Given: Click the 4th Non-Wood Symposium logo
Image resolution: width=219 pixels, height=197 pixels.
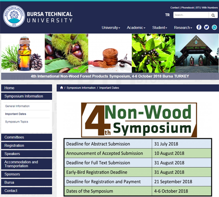Looking at the screenshot, I should tap(139, 120).
